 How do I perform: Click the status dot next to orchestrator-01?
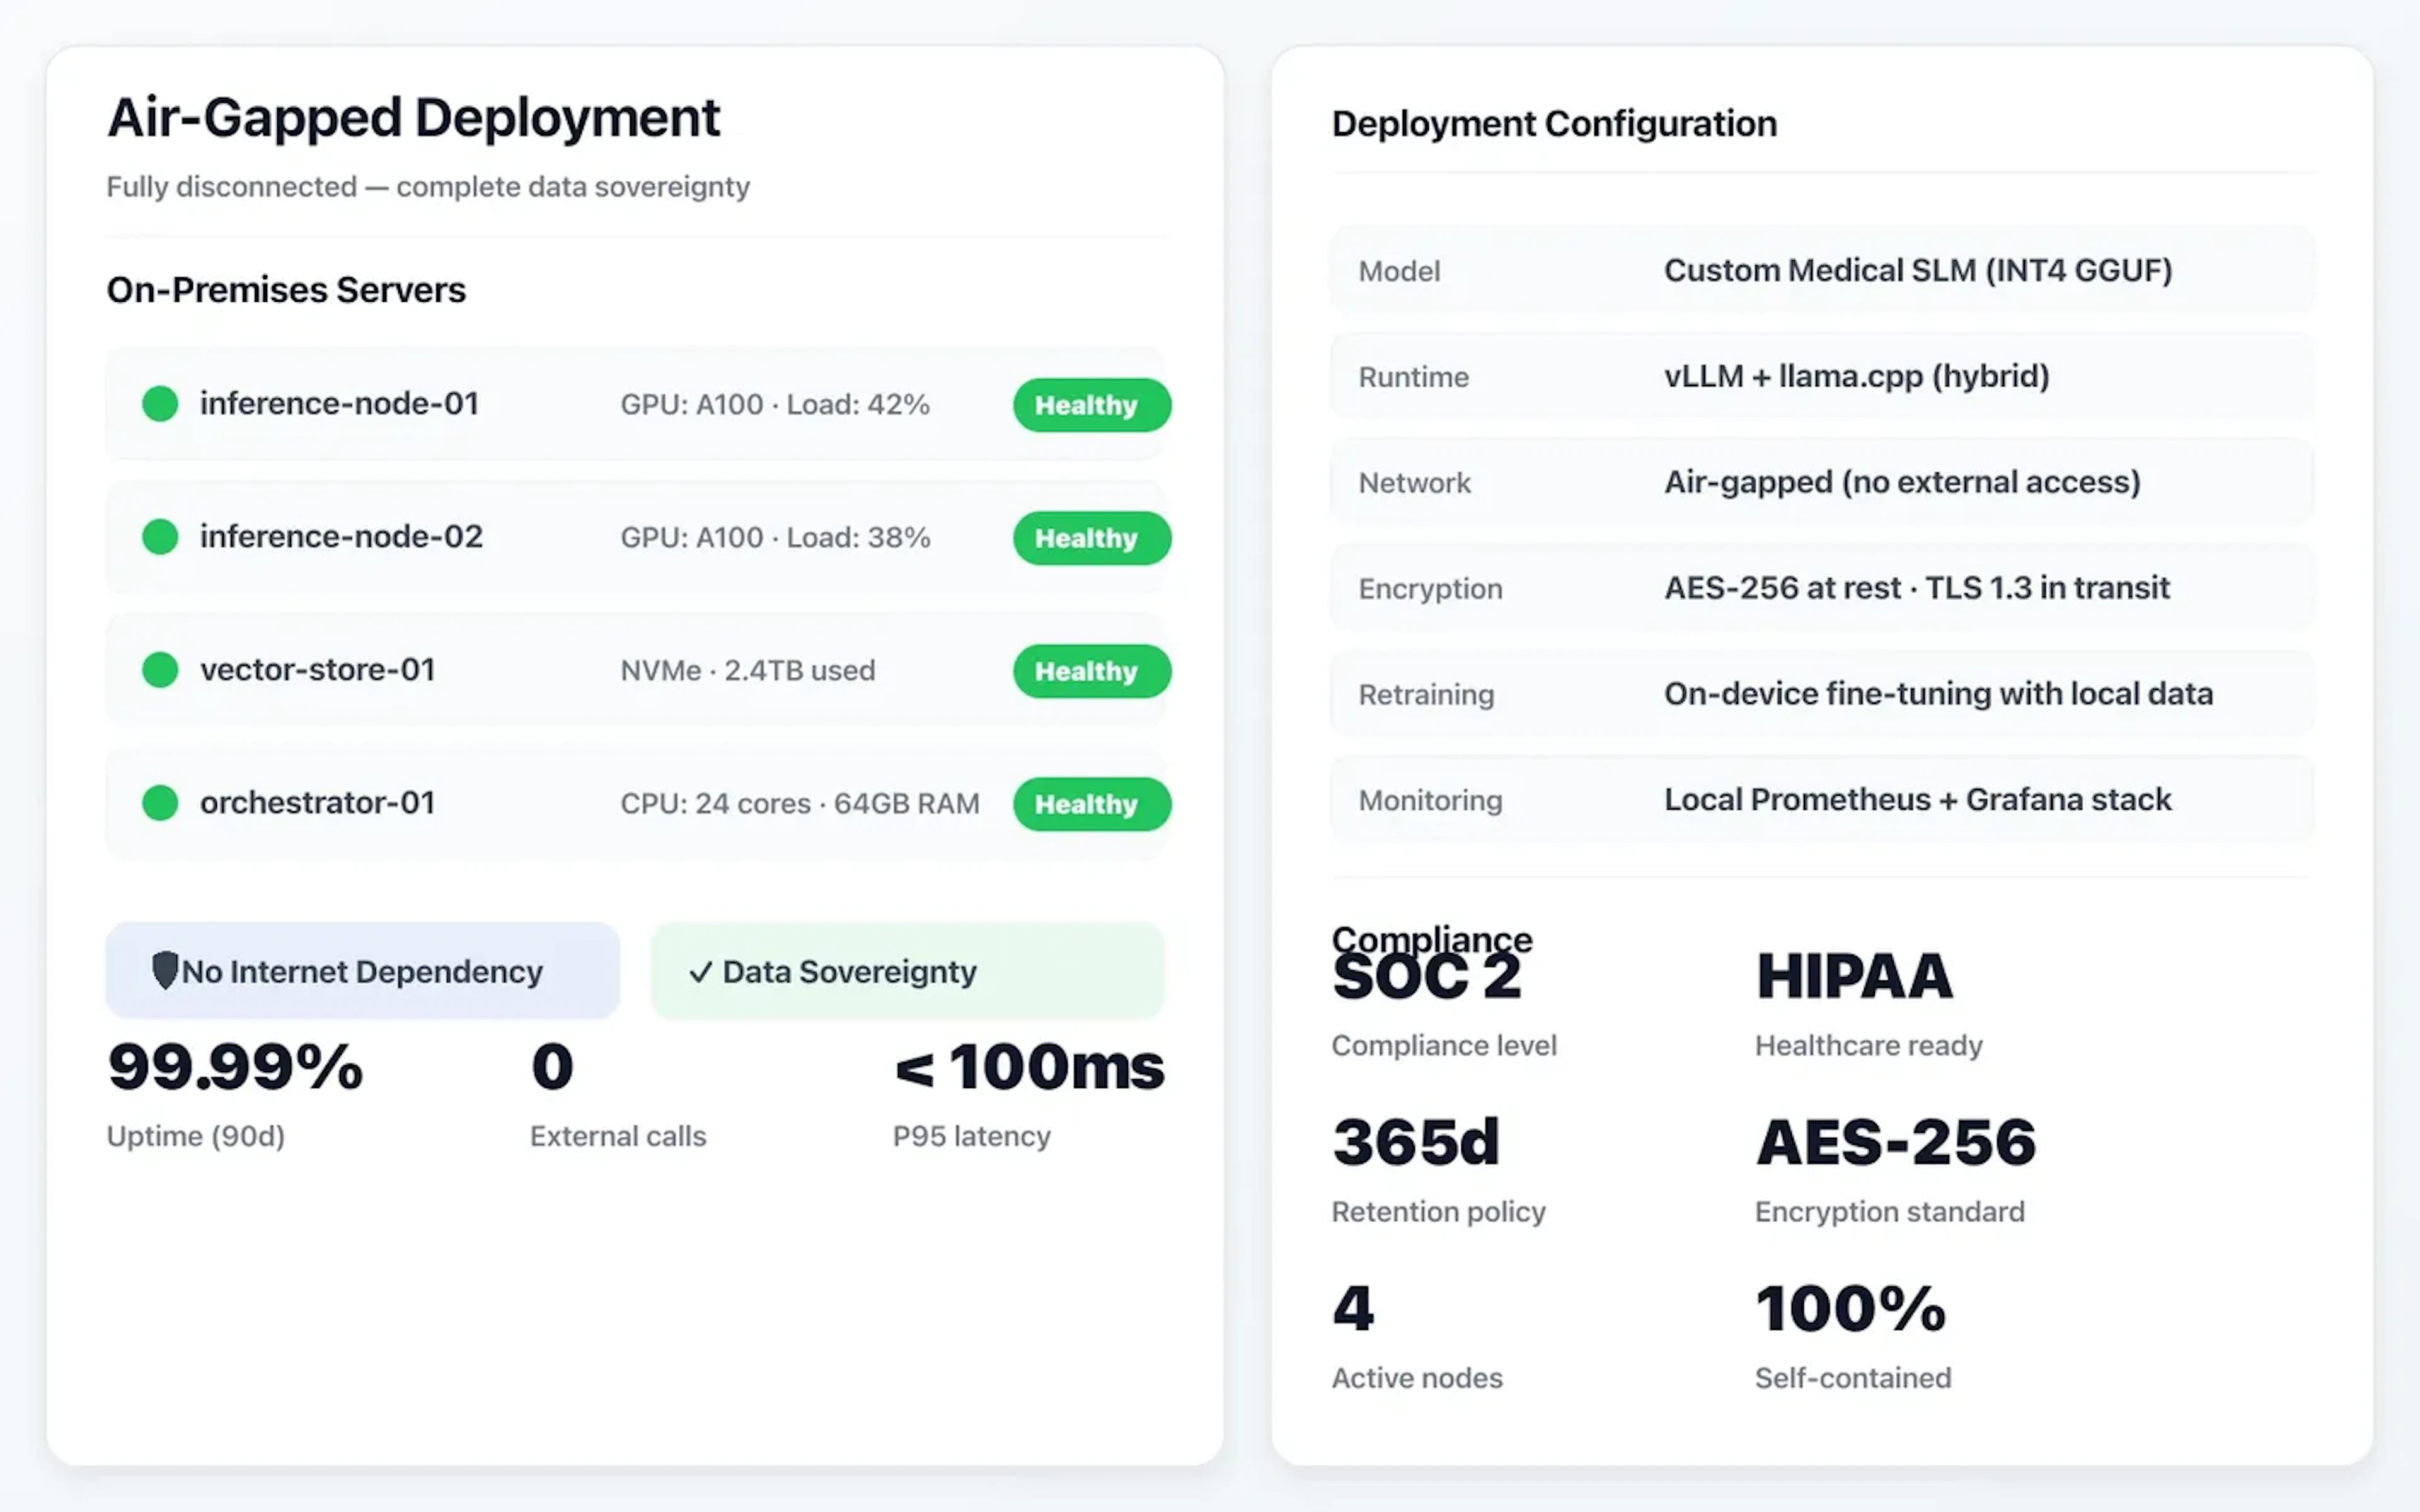160,803
